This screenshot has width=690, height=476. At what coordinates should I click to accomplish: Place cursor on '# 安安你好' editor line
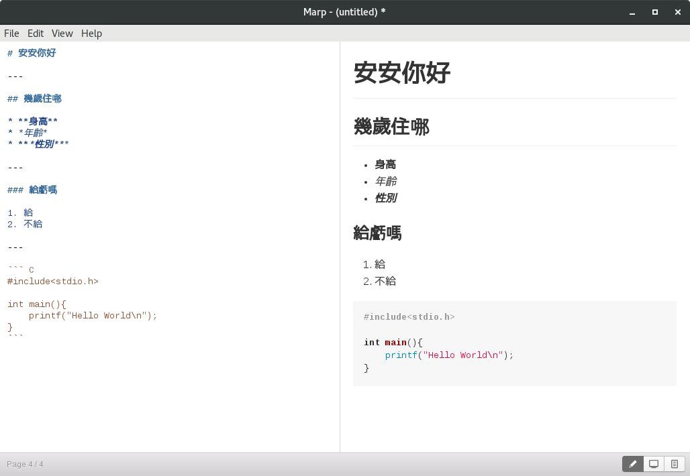tap(32, 53)
